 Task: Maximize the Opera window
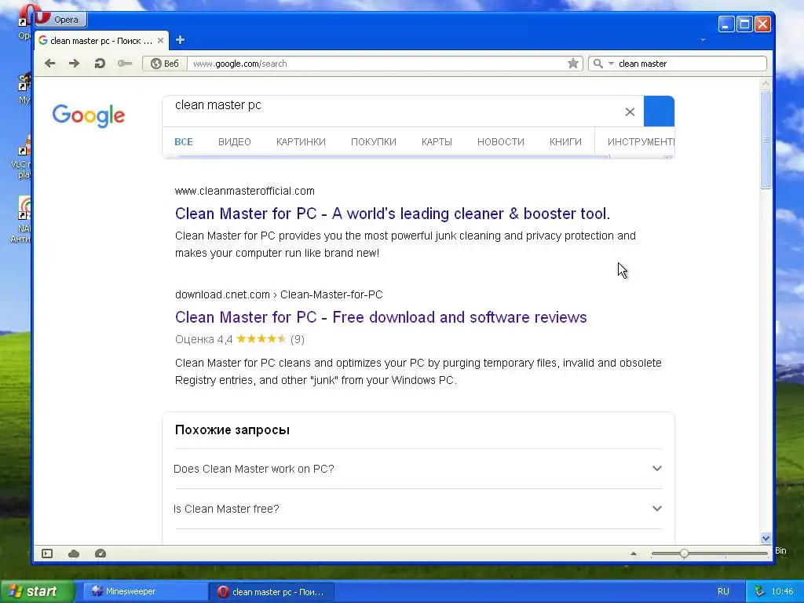coord(744,24)
